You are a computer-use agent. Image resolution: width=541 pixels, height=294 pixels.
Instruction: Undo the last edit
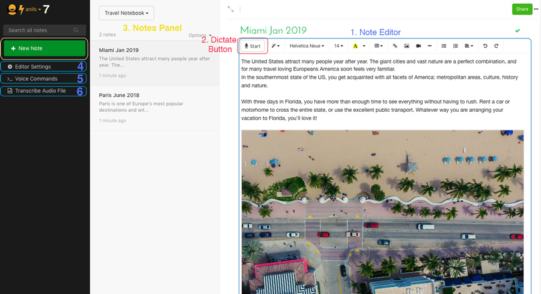click(484, 46)
